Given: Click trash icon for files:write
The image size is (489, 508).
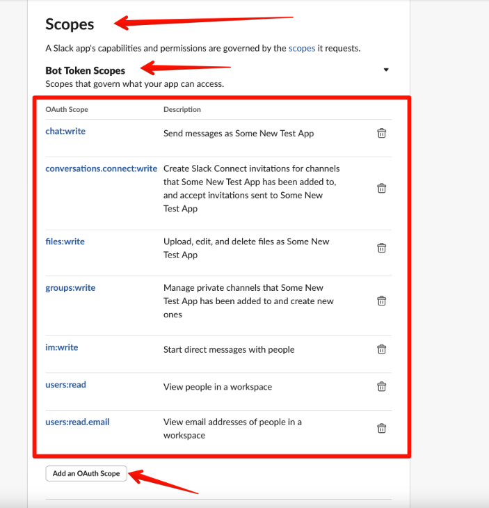Looking at the screenshot, I should [381, 248].
